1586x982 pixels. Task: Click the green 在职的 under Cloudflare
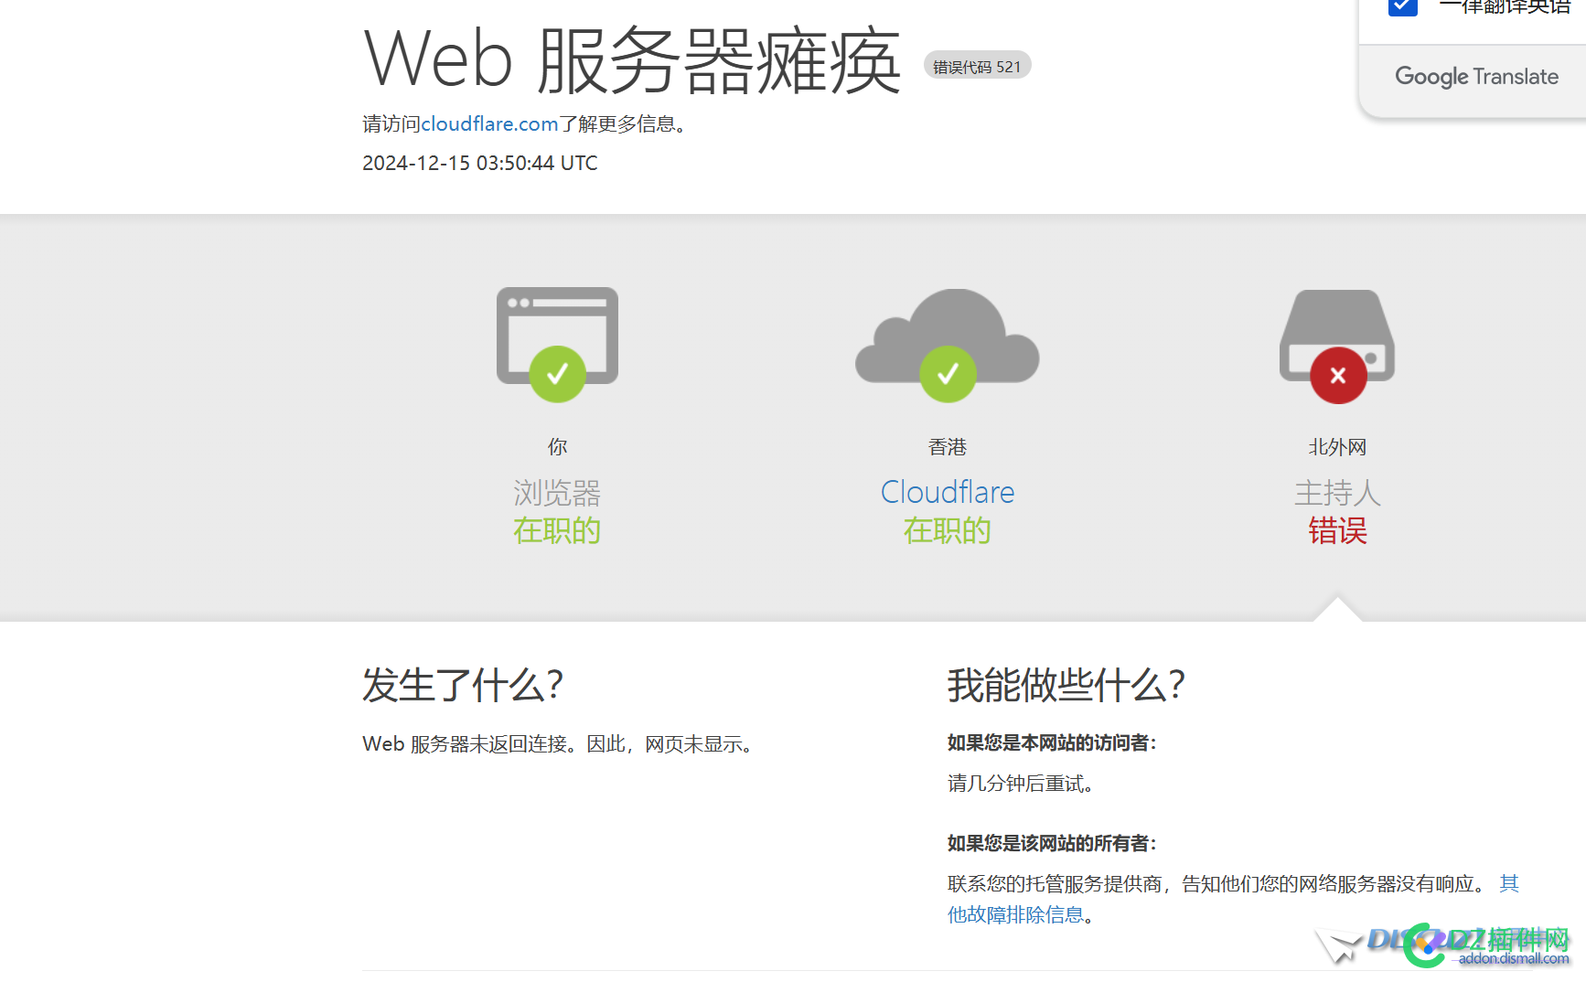coord(948,530)
